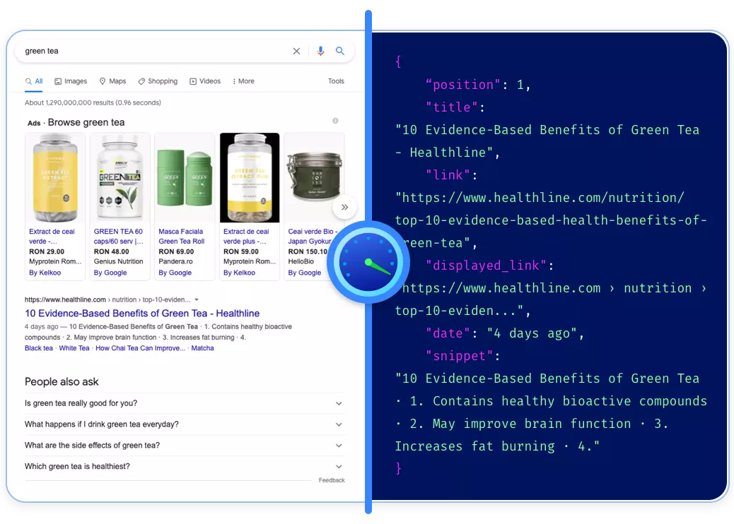Click the microphone voice search icon

(x=320, y=51)
